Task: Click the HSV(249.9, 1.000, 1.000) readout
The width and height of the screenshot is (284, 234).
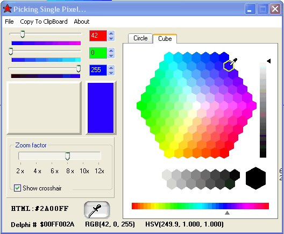Action: pos(184,224)
